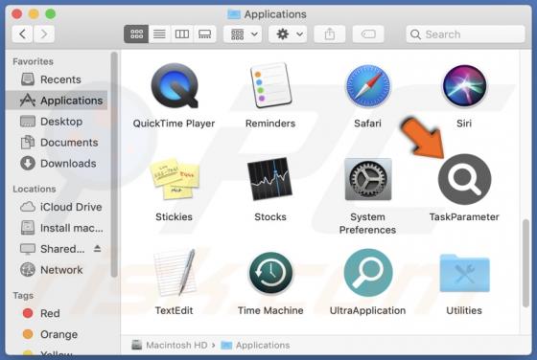
Task: Click the sidebar scrollbar
Action: pos(114,164)
